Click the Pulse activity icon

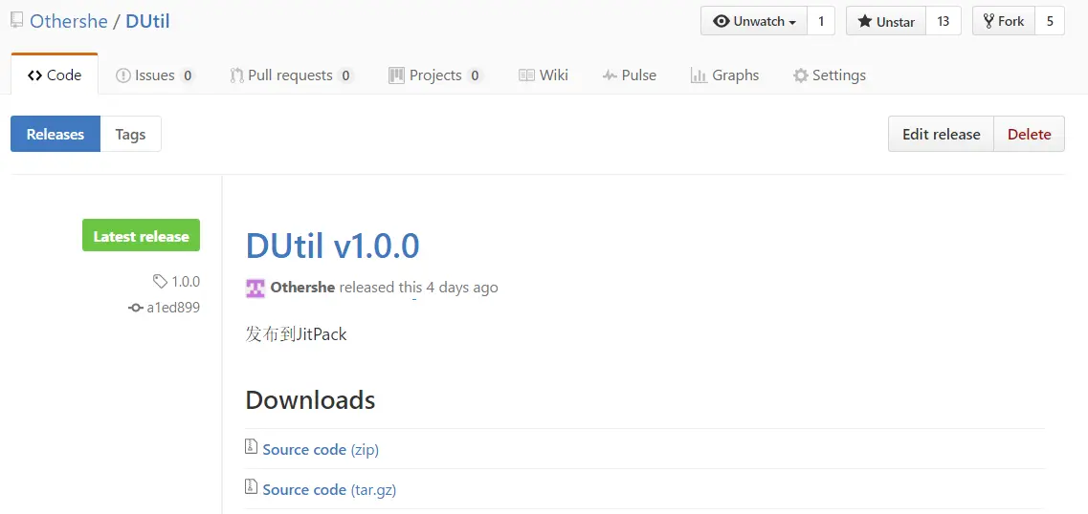(610, 75)
